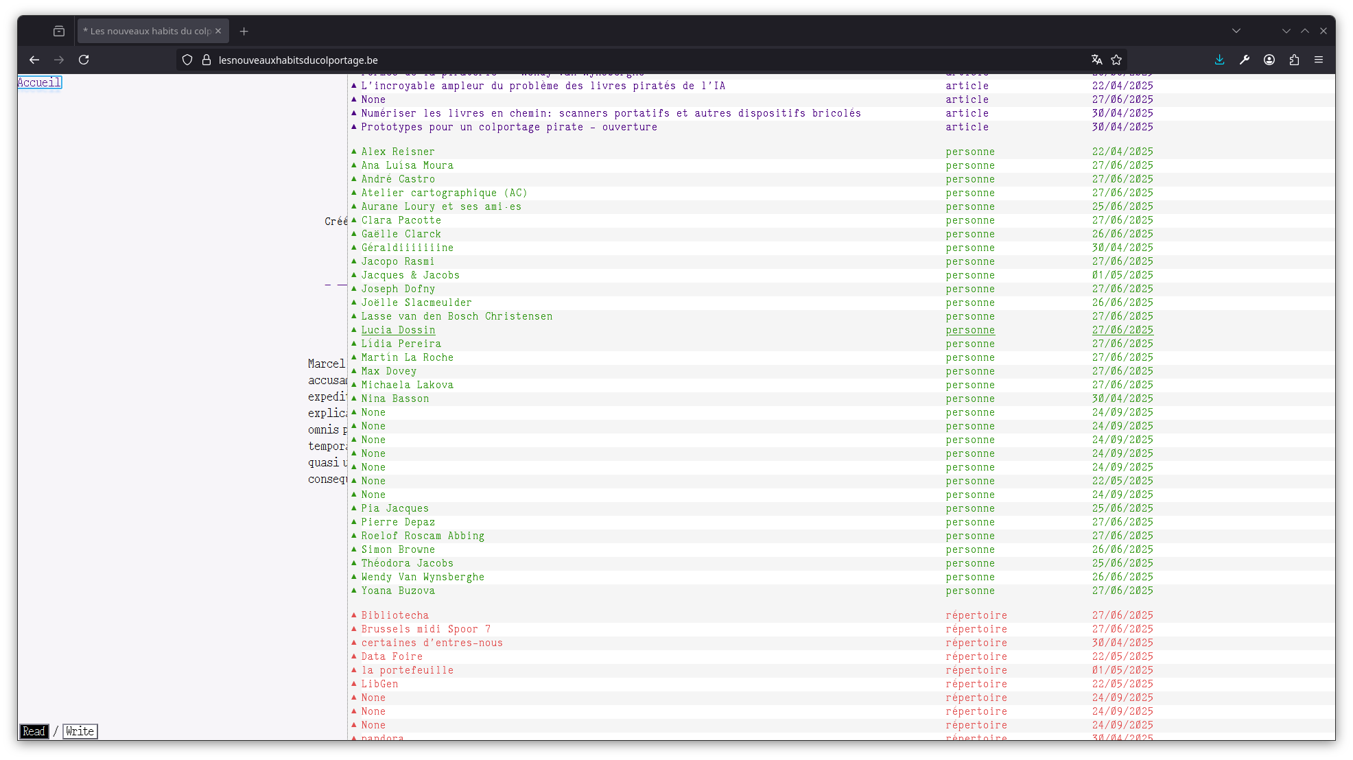Click the shield tracking protection icon
This screenshot has width=1353, height=760.
(x=187, y=60)
